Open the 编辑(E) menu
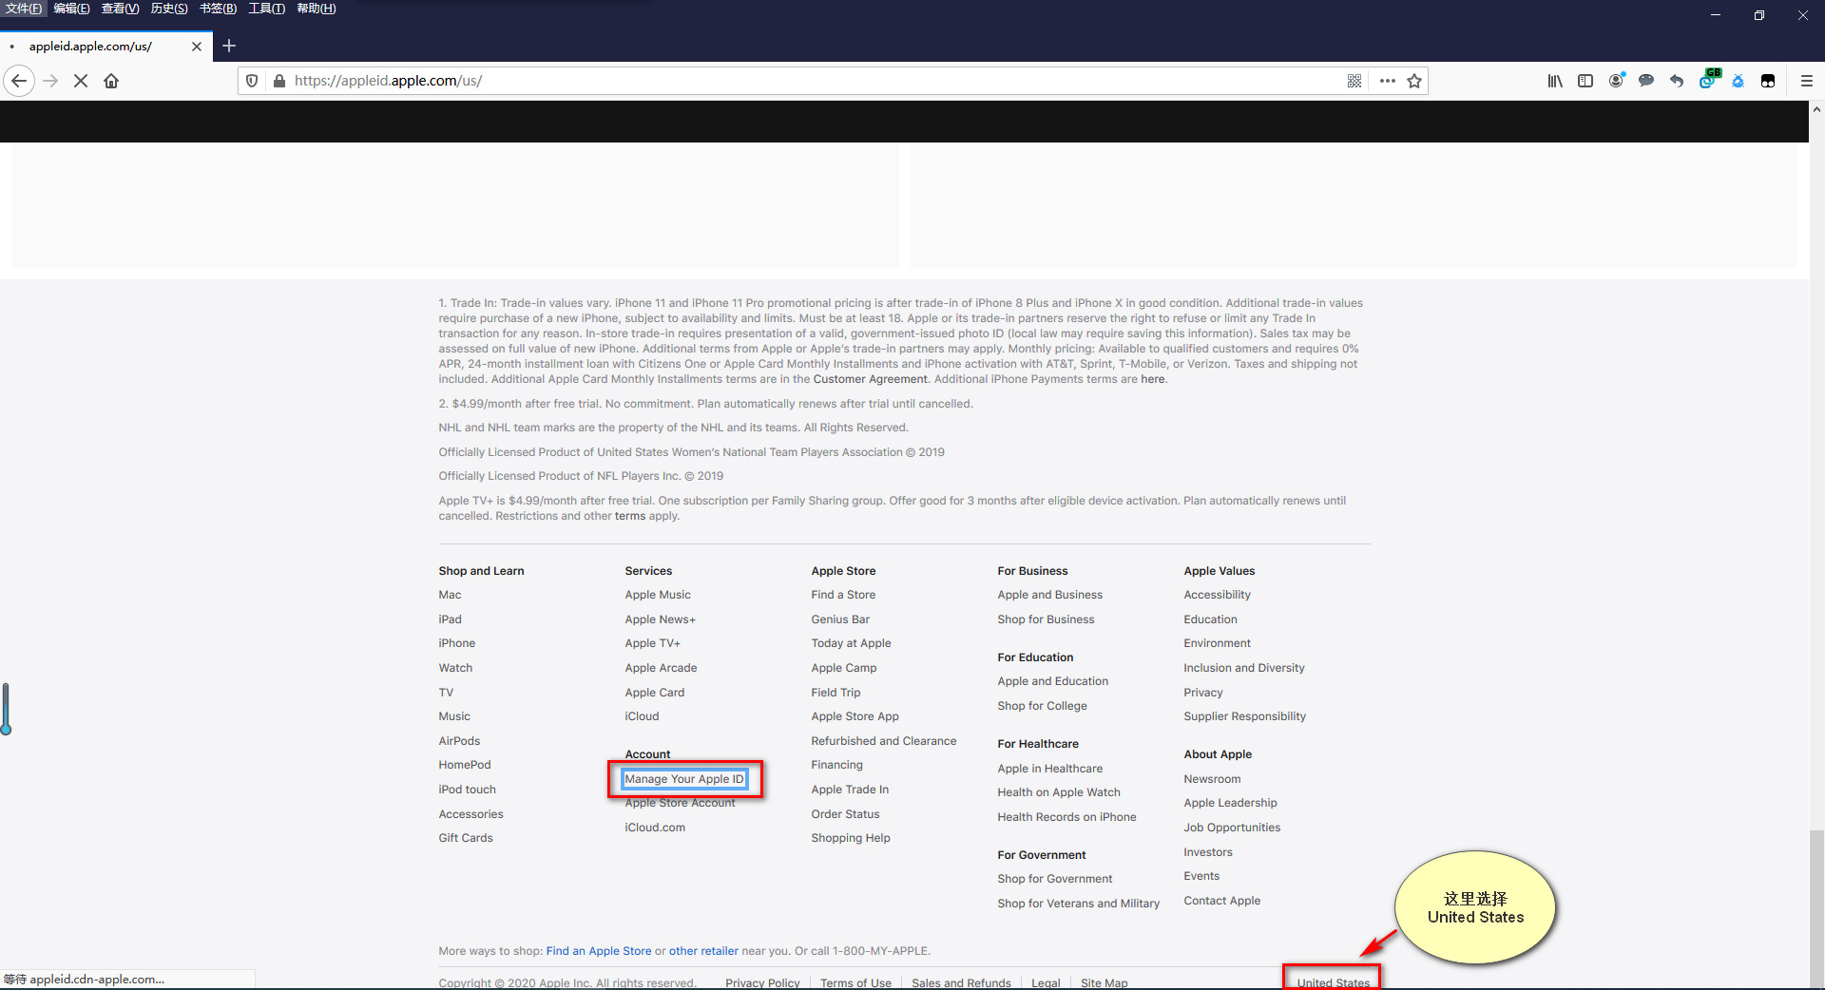Image resolution: width=1825 pixels, height=990 pixels. tap(72, 9)
